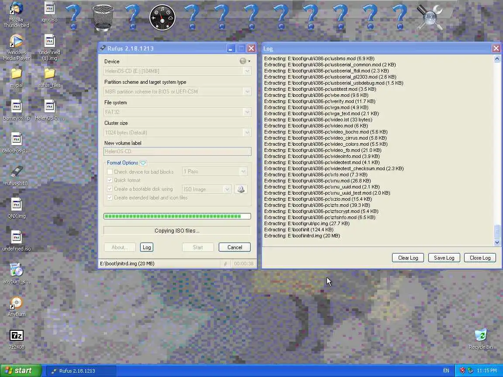Click the 11:15 PM taskbar clock

click(x=487, y=370)
